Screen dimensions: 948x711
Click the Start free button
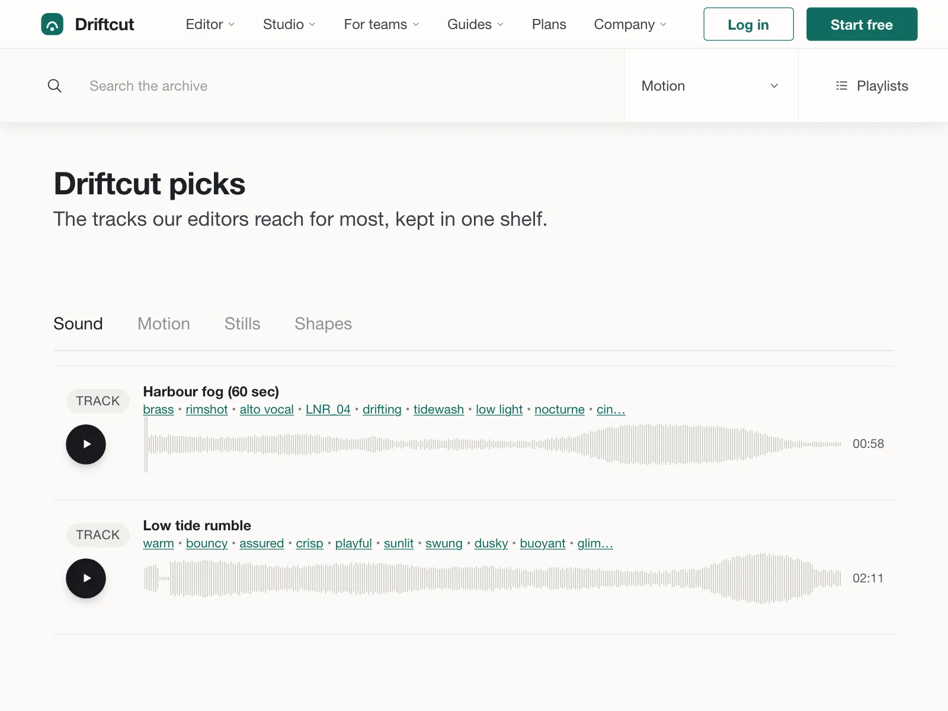point(861,24)
